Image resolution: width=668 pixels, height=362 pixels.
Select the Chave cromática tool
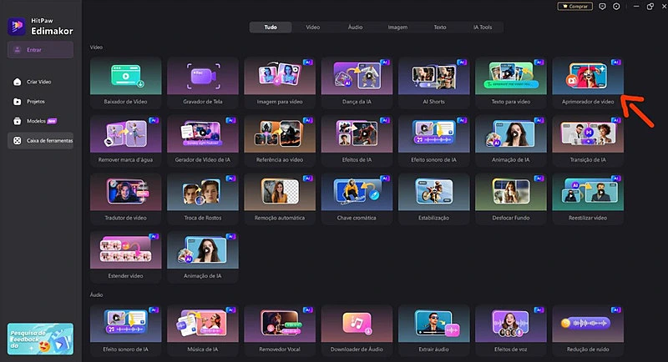pyautogui.click(x=357, y=198)
